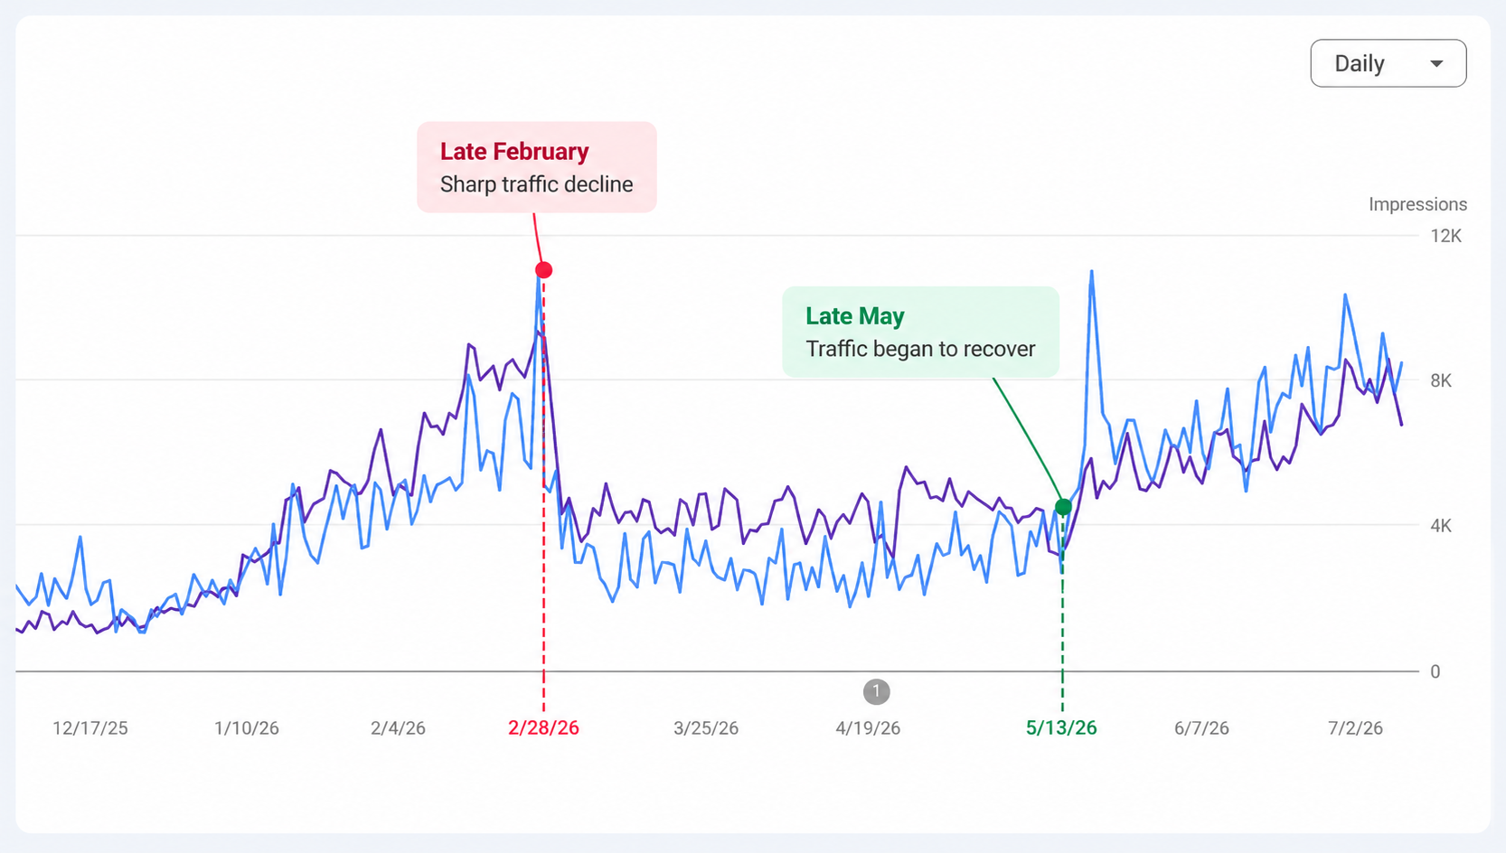The image size is (1506, 853).
Task: Click the red point at the February peak
Action: pos(543,270)
